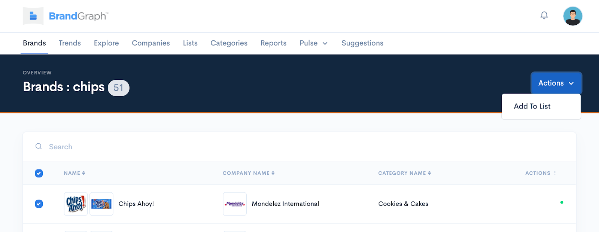599x232 pixels.
Task: Go to the Suggestions tab
Action: 362,43
